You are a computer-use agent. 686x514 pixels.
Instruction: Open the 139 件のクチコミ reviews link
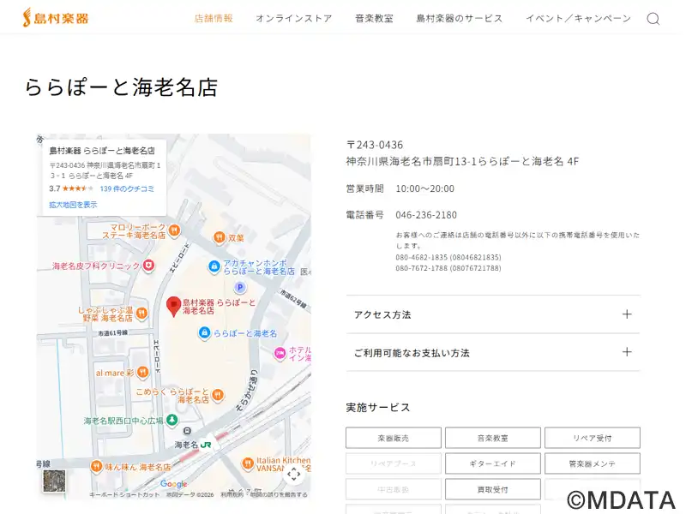point(127,188)
